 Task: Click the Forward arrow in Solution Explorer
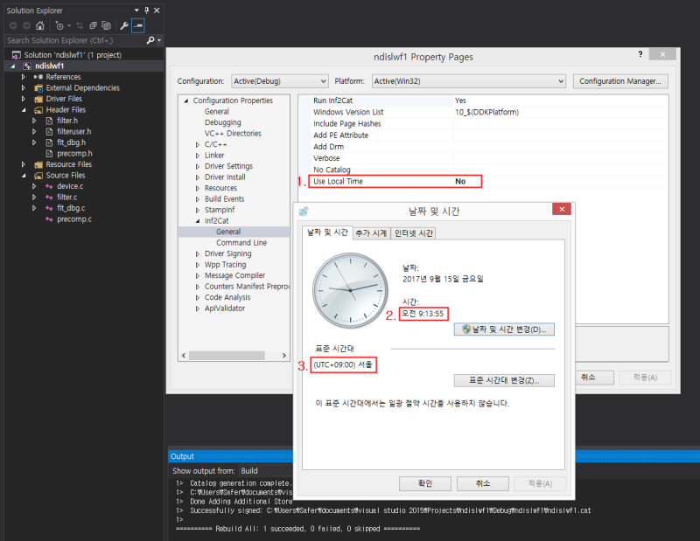pyautogui.click(x=27, y=26)
